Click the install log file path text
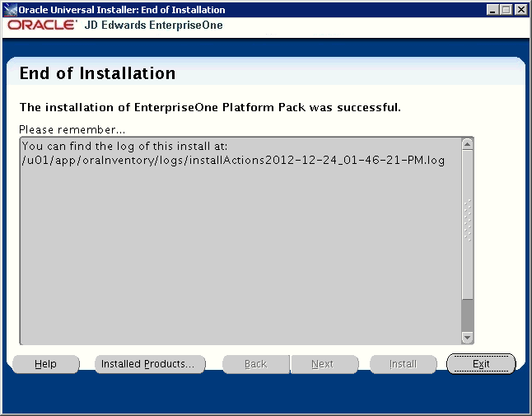The width and height of the screenshot is (532, 416). (x=233, y=160)
